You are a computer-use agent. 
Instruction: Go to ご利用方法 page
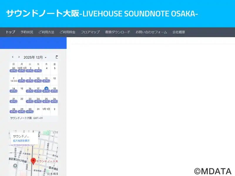pos(46,32)
